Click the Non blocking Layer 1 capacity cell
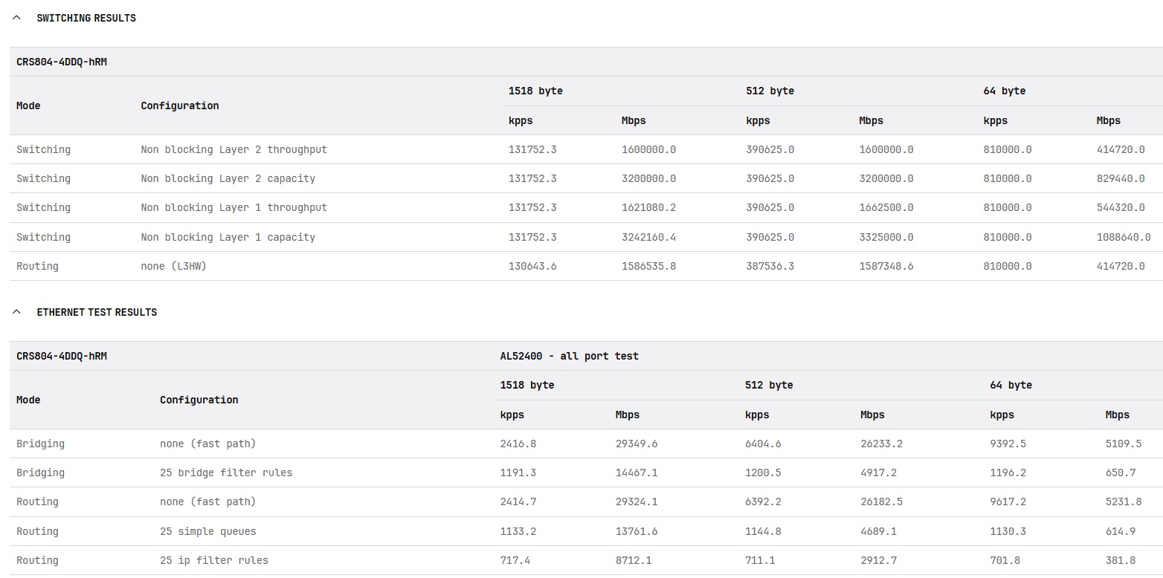 click(228, 237)
